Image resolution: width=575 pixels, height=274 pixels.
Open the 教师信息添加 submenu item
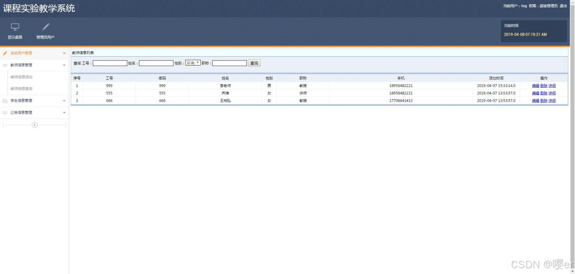pos(21,77)
